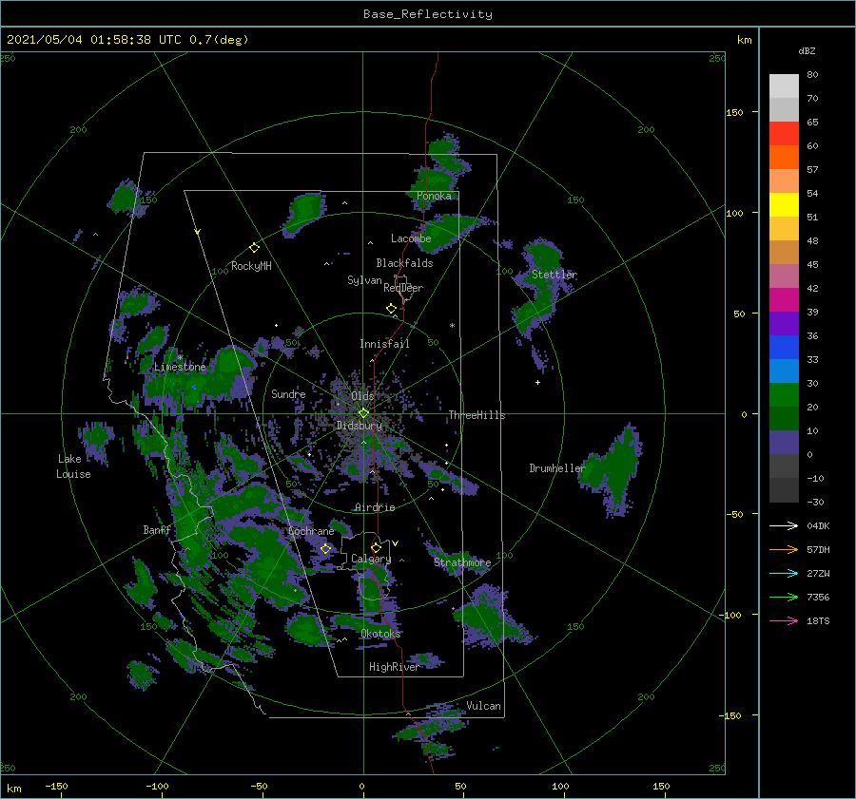Click the Didsbury city label
Image resolution: width=856 pixels, height=799 pixels.
click(359, 426)
